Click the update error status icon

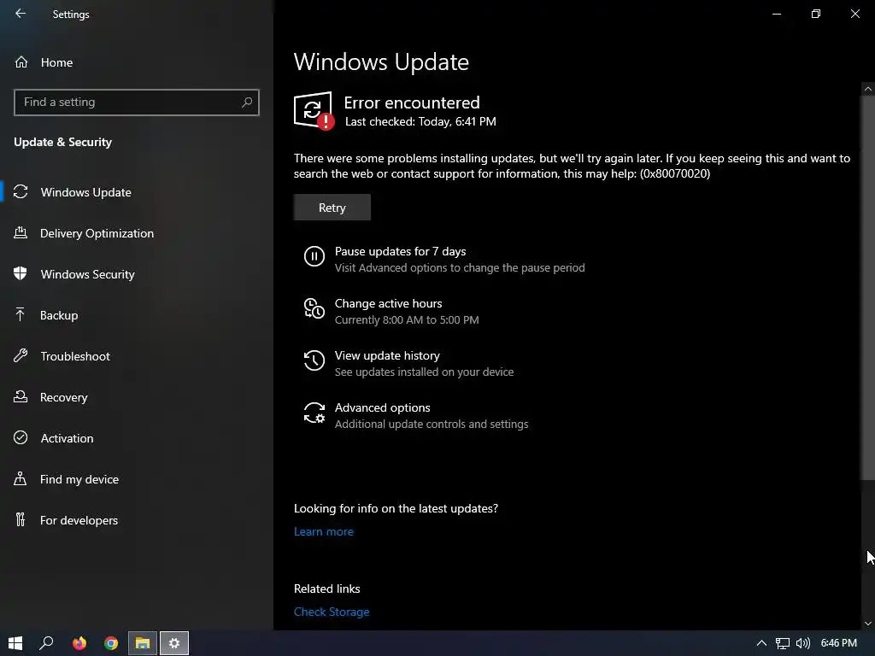tap(314, 110)
